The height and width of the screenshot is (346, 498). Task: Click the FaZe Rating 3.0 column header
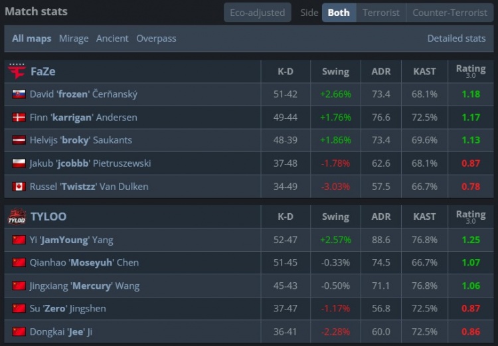pyautogui.click(x=470, y=71)
